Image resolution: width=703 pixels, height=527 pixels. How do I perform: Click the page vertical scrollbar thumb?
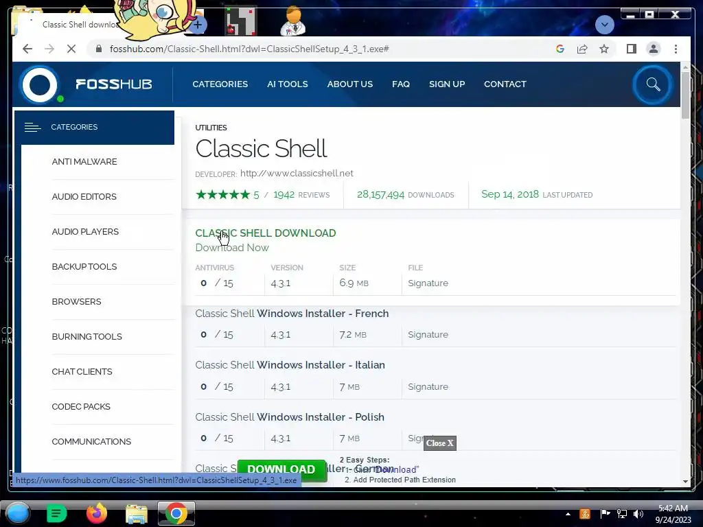(685, 95)
